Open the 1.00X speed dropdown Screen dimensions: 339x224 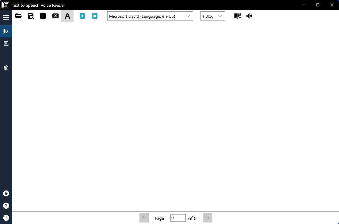coord(212,16)
